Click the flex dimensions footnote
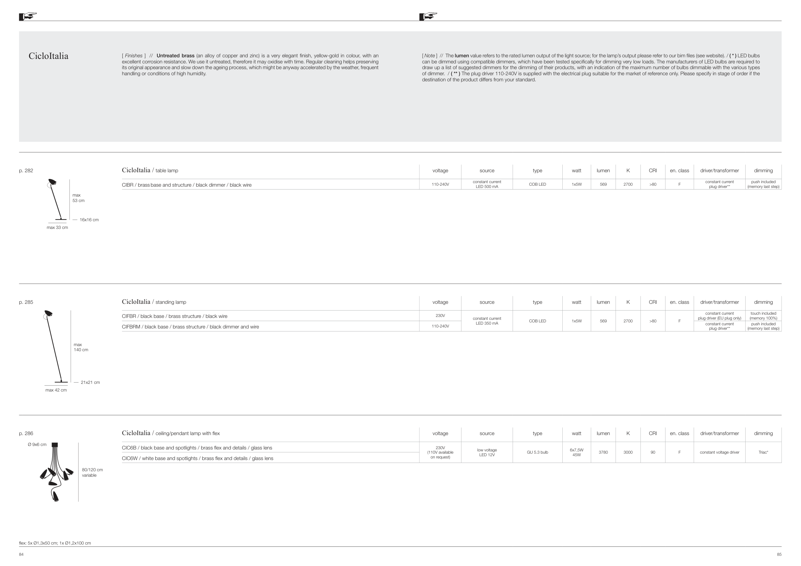801x566 pixels. [55, 543]
